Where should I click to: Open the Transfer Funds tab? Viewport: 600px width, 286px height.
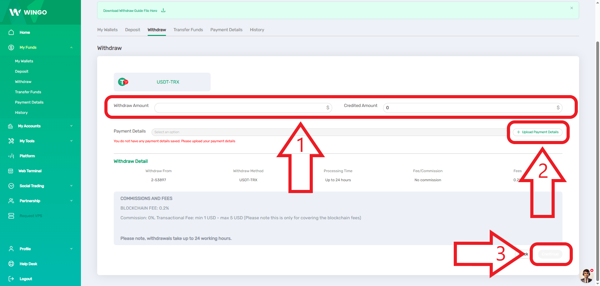[x=188, y=30]
